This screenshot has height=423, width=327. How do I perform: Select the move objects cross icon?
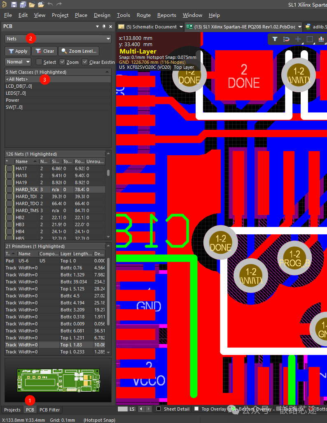(298, 39)
